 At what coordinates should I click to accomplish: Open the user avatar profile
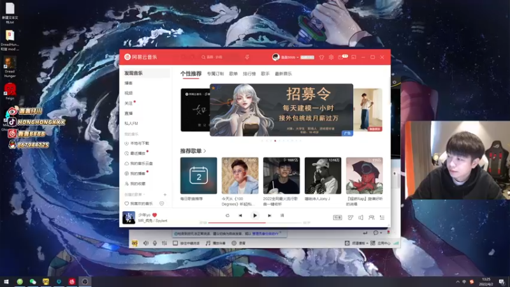(276, 57)
